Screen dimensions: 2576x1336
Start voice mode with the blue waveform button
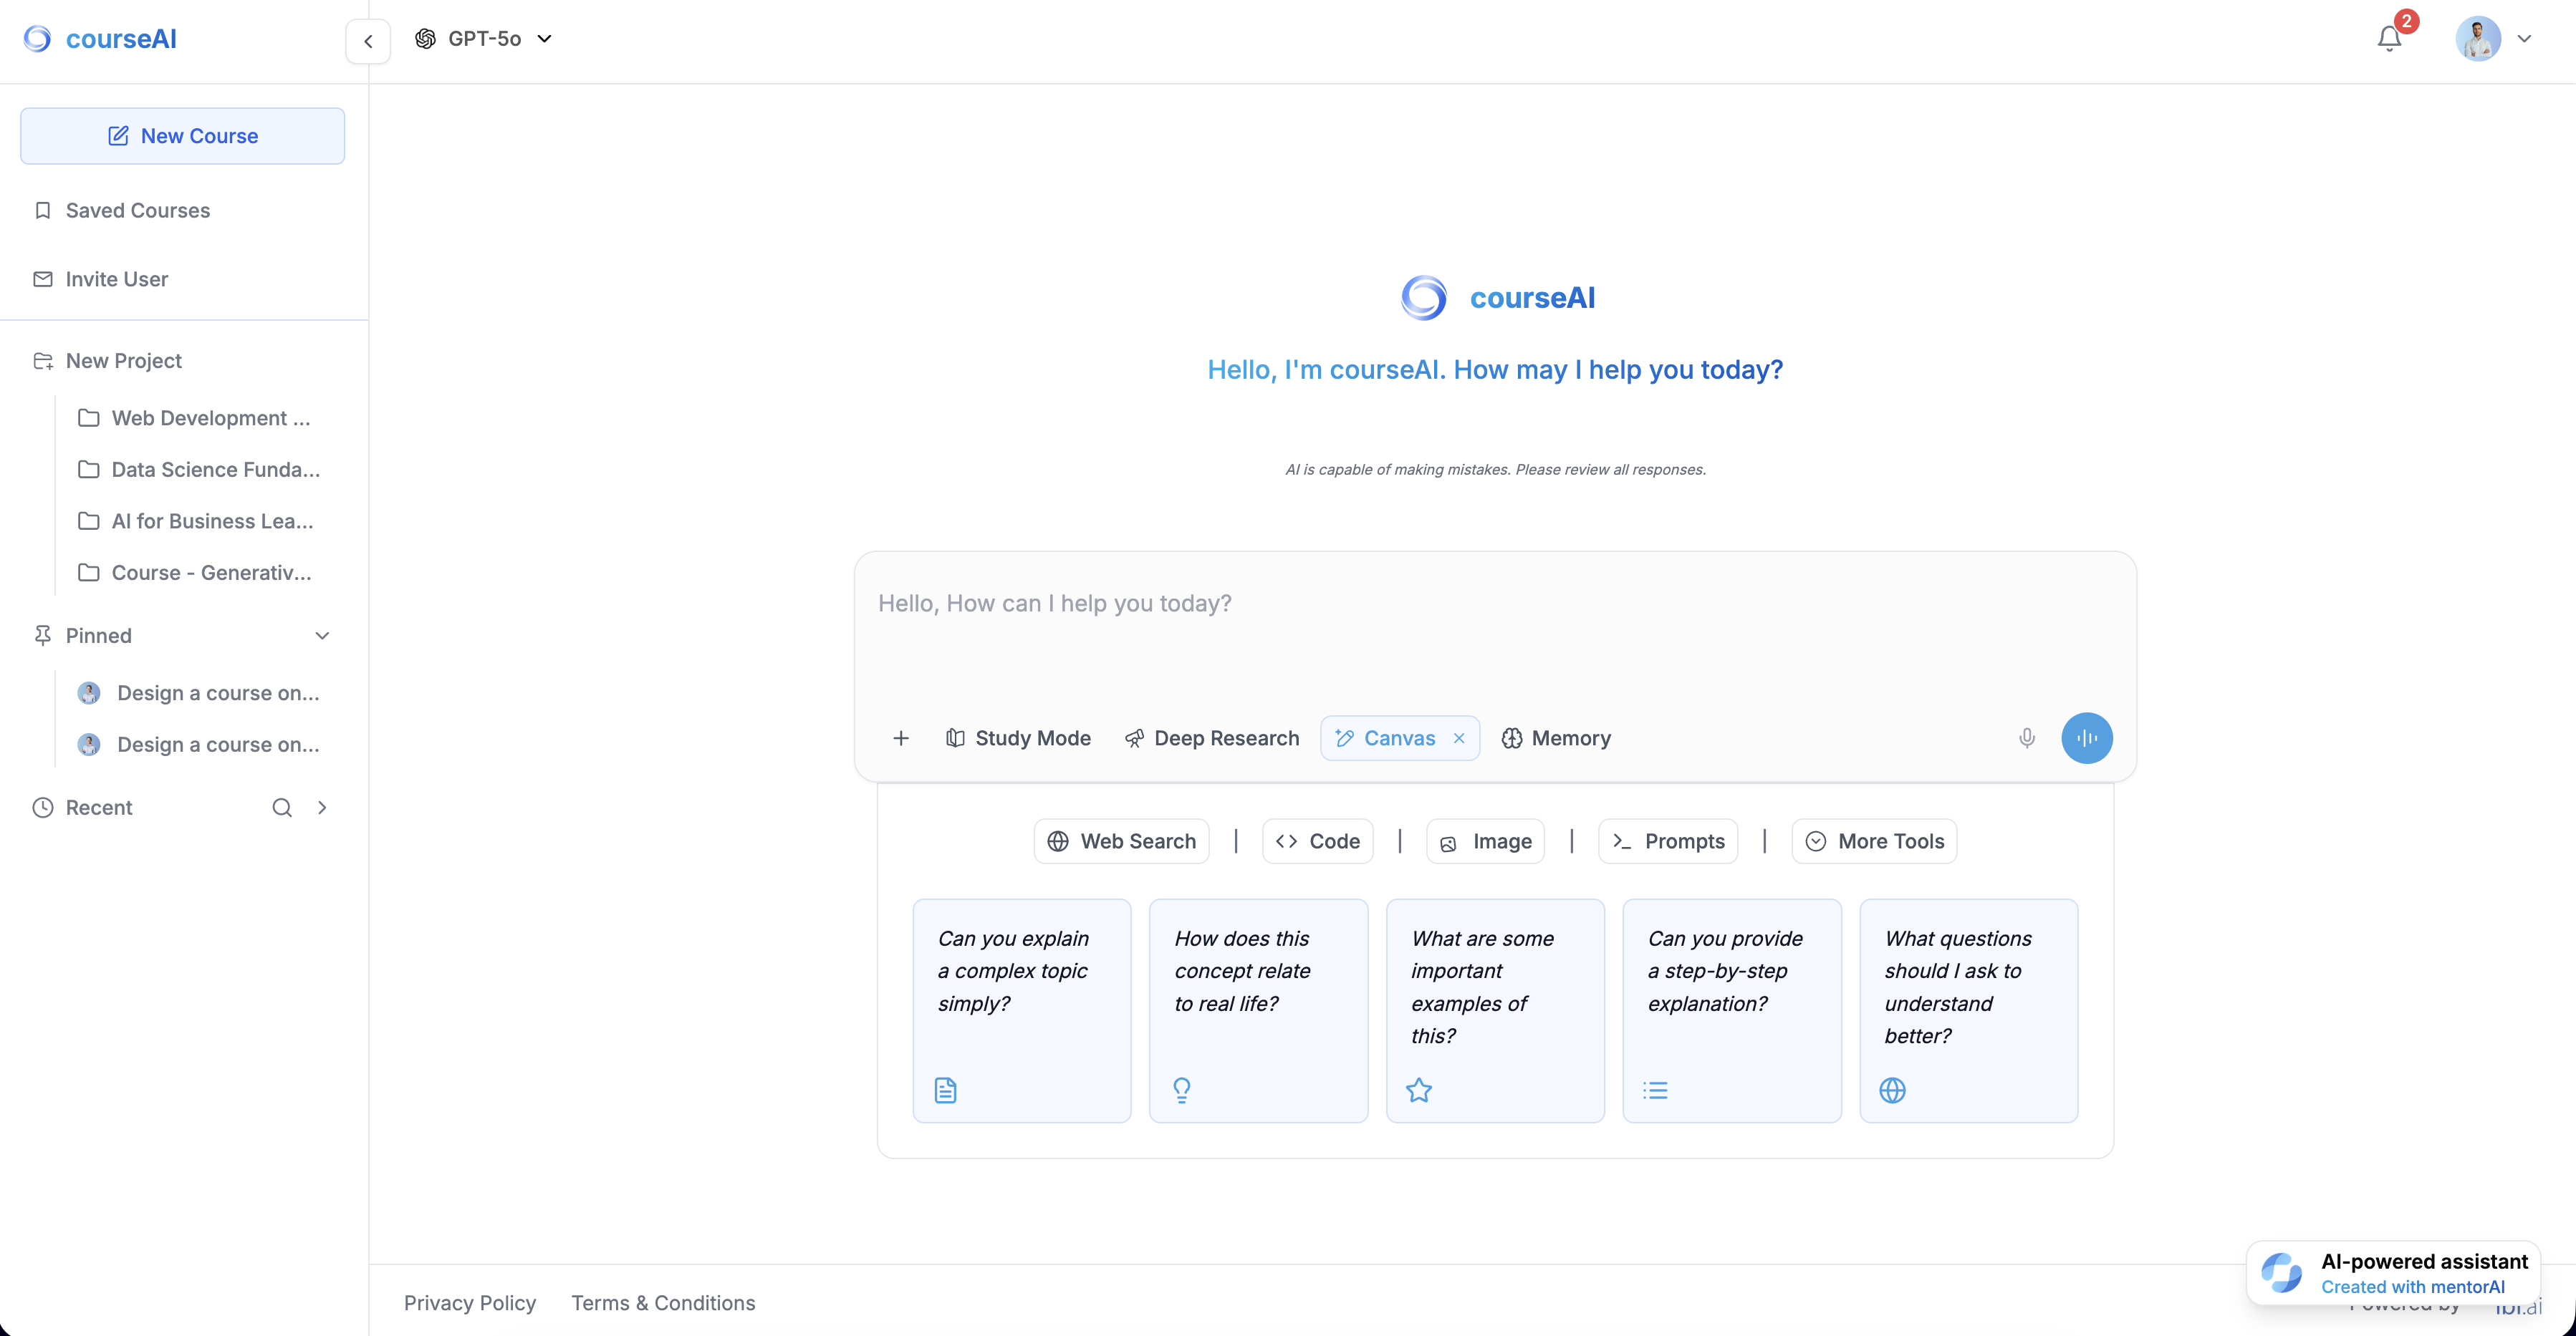(x=2087, y=737)
